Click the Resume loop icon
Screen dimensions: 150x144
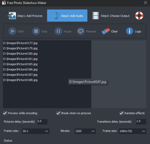81,31
